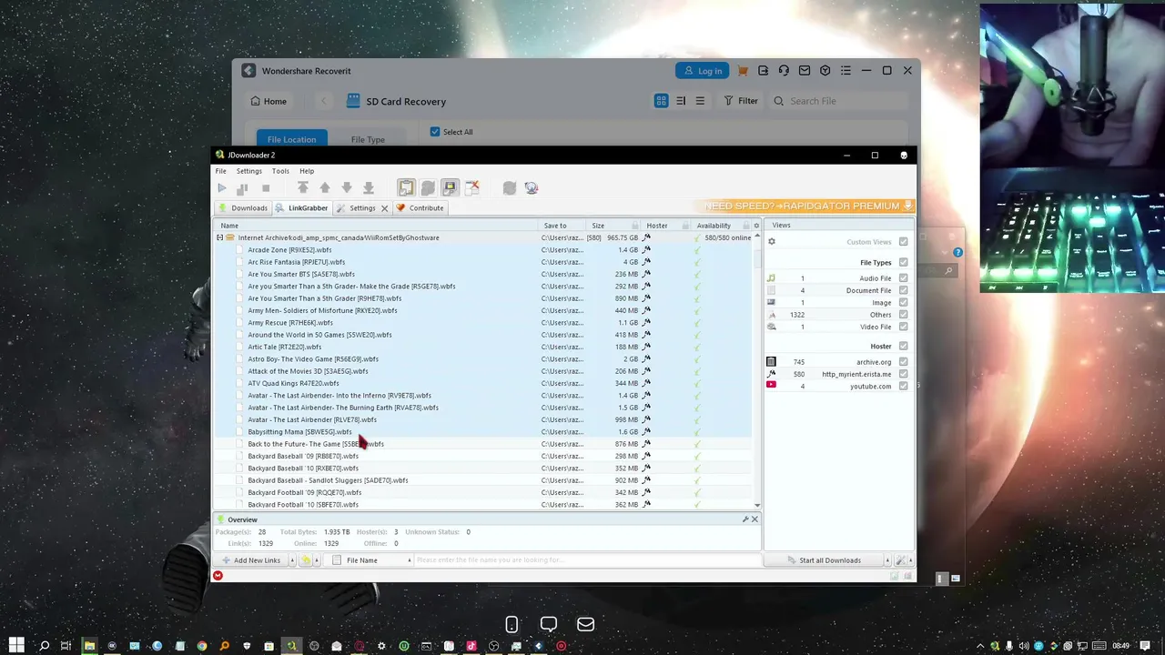
Task: Click the table column settings gear icon
Action: tap(756, 226)
